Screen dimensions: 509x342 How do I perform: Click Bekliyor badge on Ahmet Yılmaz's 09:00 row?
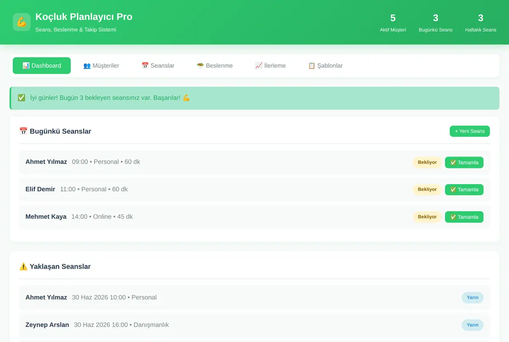tap(427, 163)
